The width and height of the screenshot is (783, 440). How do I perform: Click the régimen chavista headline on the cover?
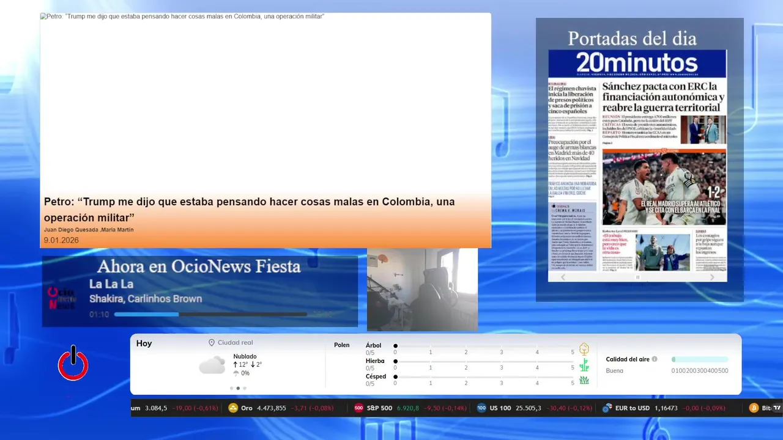[573, 100]
